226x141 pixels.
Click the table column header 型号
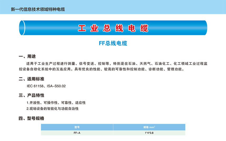[77, 127]
